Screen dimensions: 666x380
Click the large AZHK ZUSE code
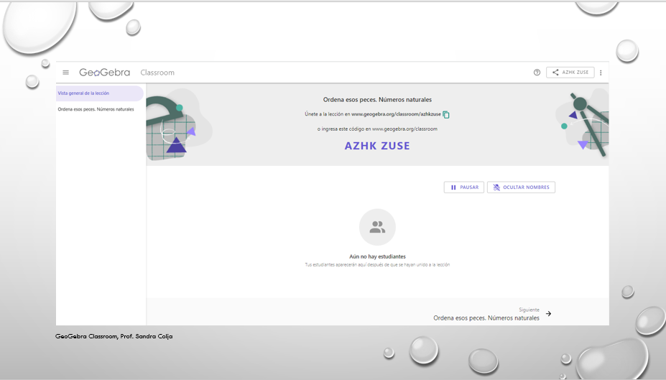[x=377, y=146]
